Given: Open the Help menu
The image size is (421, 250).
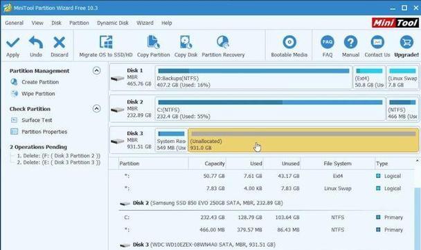Looking at the screenshot, I should point(167,23).
